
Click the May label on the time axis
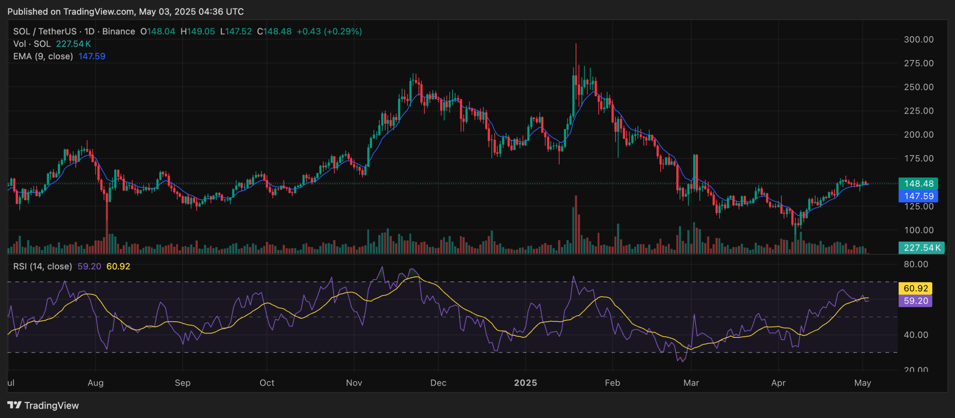click(x=862, y=383)
